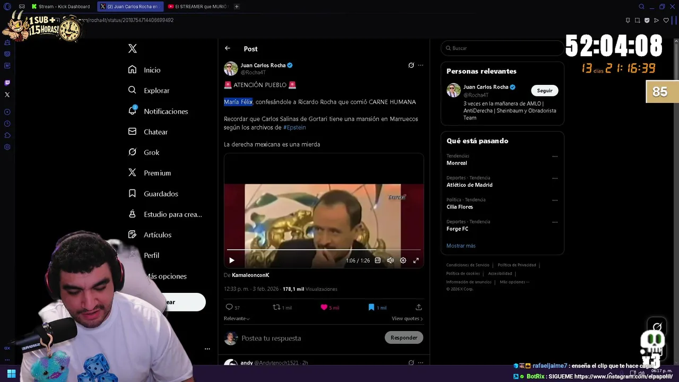Viewport: 679px width, 382px height.
Task: Mute the video with the speaker icon
Action: pos(390,261)
